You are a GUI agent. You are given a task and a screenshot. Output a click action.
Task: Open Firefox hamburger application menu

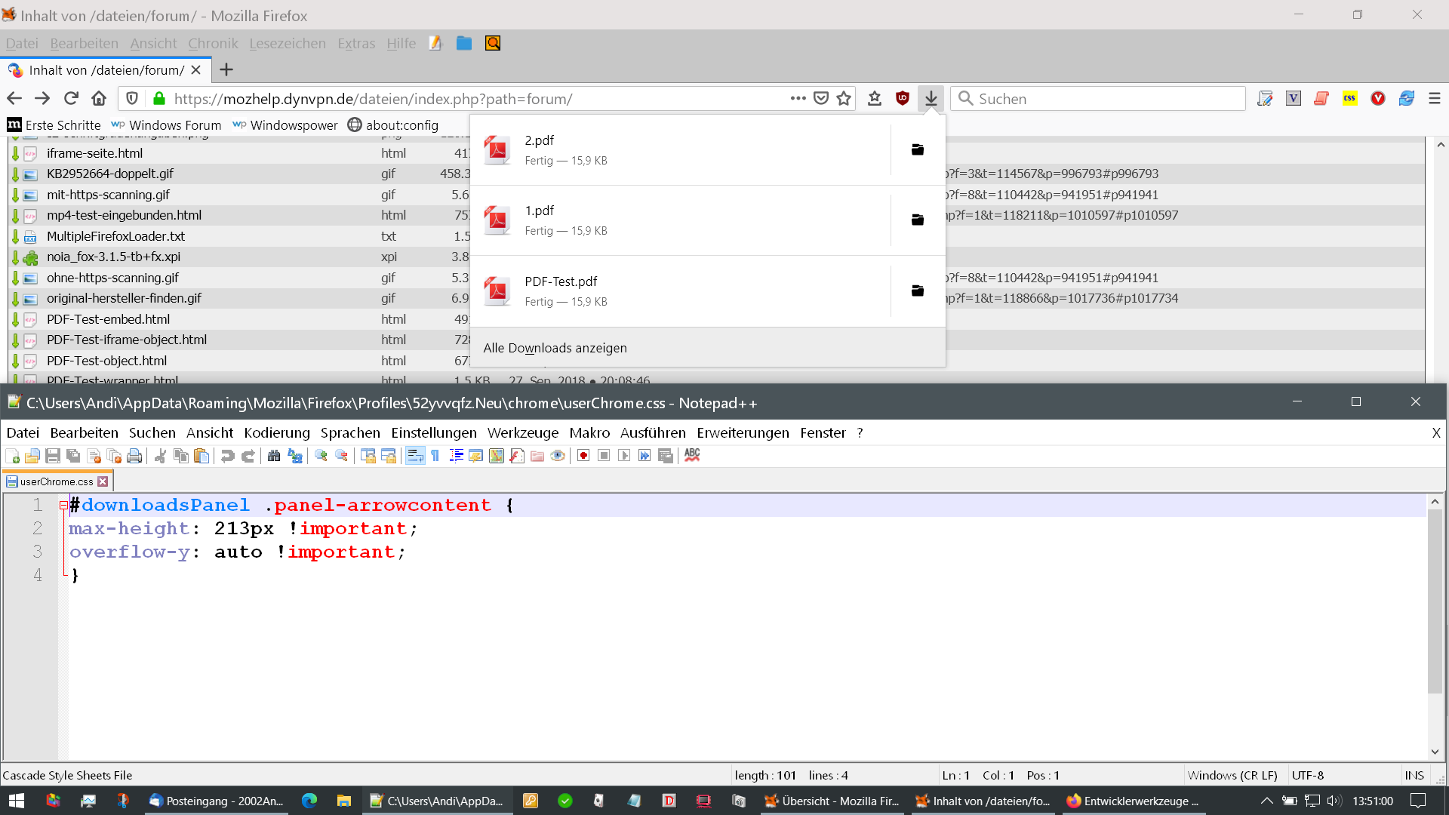1435,99
